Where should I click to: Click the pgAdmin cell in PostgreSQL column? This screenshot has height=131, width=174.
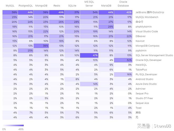[26, 51]
